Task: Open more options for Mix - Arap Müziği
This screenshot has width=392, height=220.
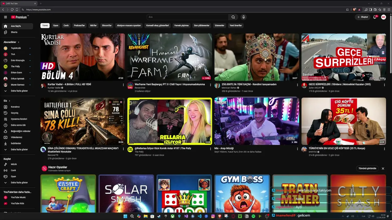Action: 297,149
